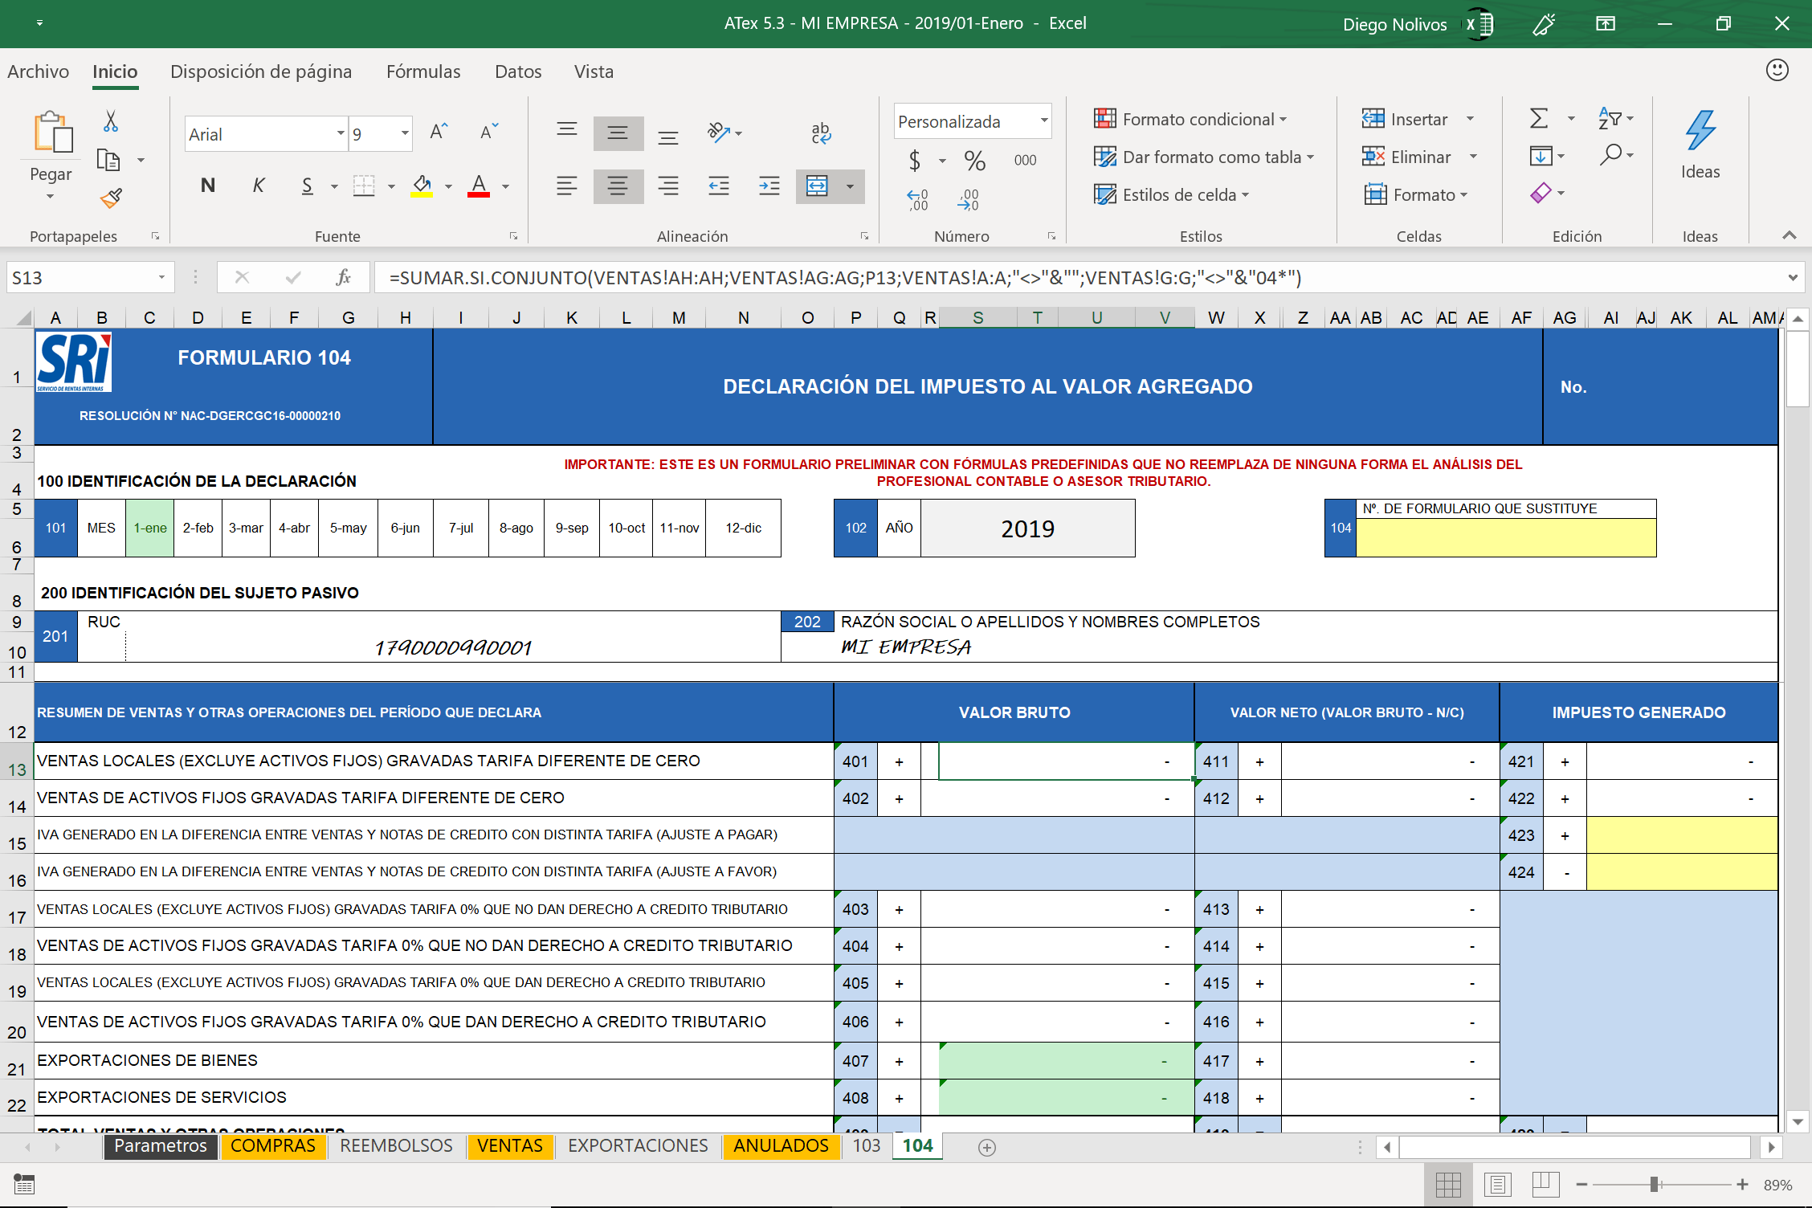Click the text orientation icon
This screenshot has width=1812, height=1208.
tap(719, 132)
